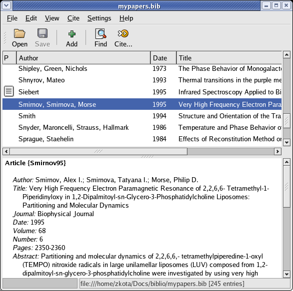Screen dimensions: 293x291
Task: Click the toolbar drag handle grip
Action: tap(5, 38)
